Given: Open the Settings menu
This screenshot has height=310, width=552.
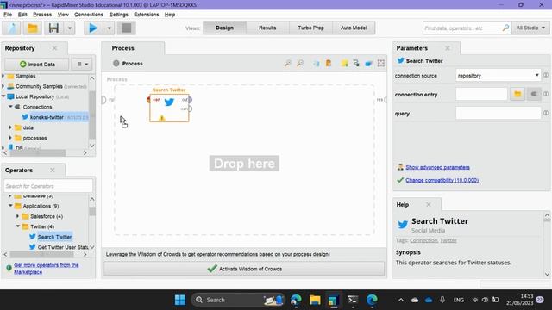Looking at the screenshot, I should point(119,15).
